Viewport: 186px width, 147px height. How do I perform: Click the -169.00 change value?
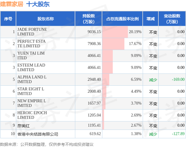click(178, 79)
